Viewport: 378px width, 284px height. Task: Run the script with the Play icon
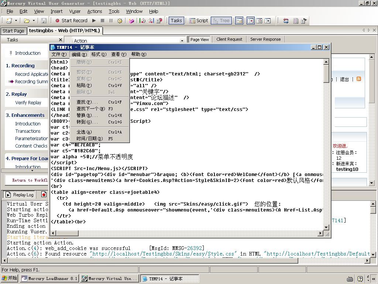tap(94, 21)
